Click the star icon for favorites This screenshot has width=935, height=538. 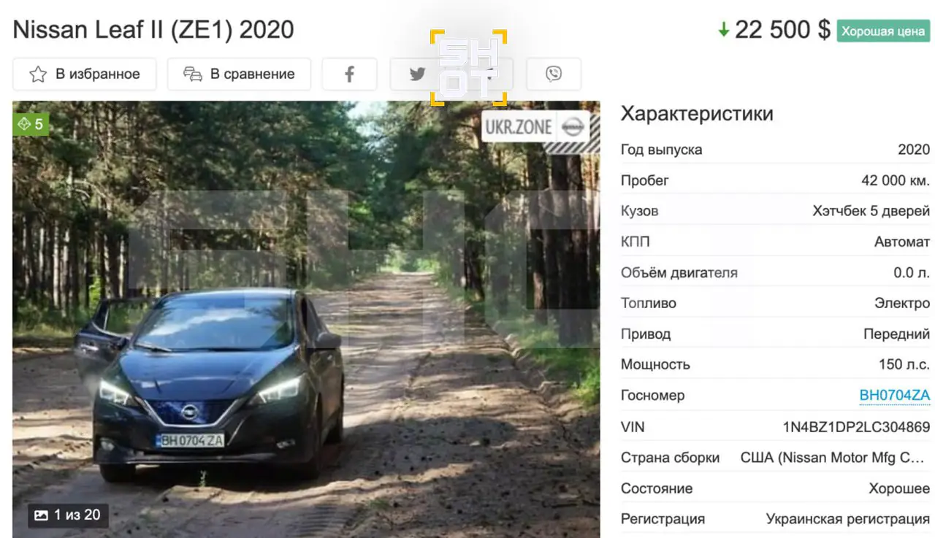(x=38, y=74)
